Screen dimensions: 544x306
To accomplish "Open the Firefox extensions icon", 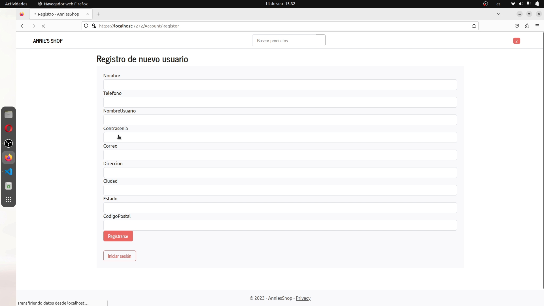I will [x=527, y=26].
